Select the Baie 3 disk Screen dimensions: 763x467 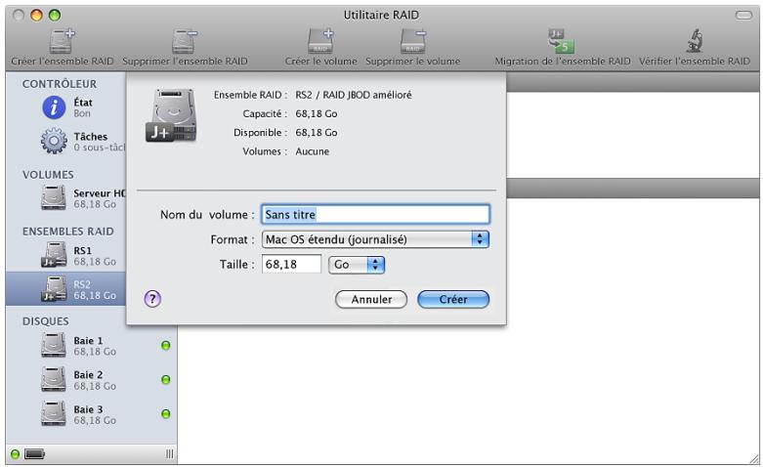[x=92, y=414]
